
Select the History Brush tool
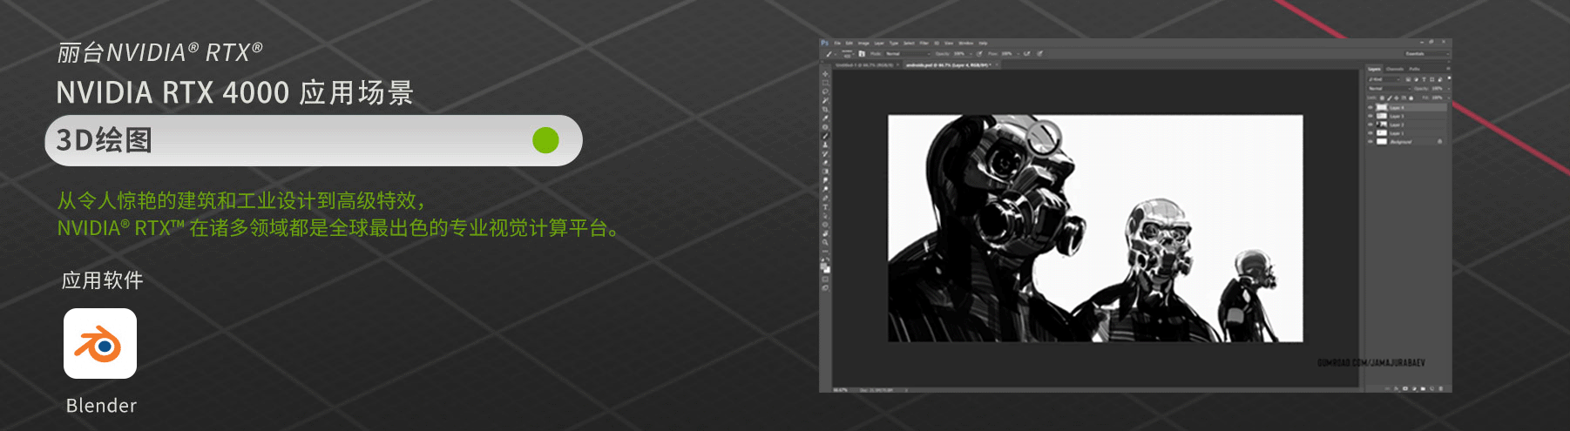point(825,152)
